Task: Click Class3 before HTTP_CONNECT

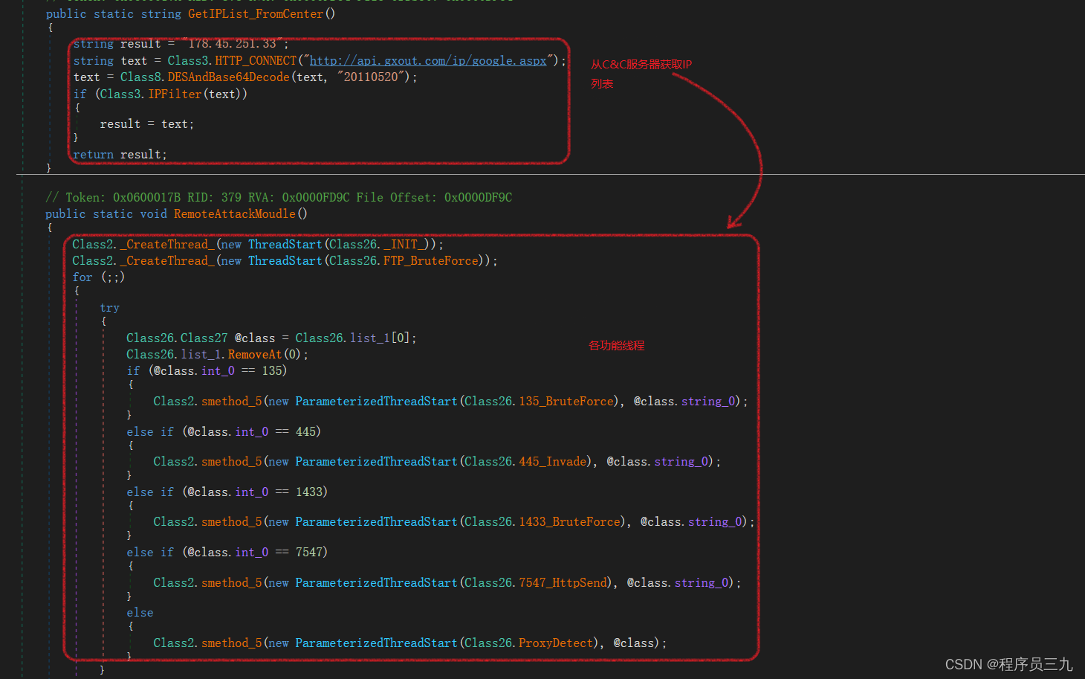Action: tap(187, 61)
